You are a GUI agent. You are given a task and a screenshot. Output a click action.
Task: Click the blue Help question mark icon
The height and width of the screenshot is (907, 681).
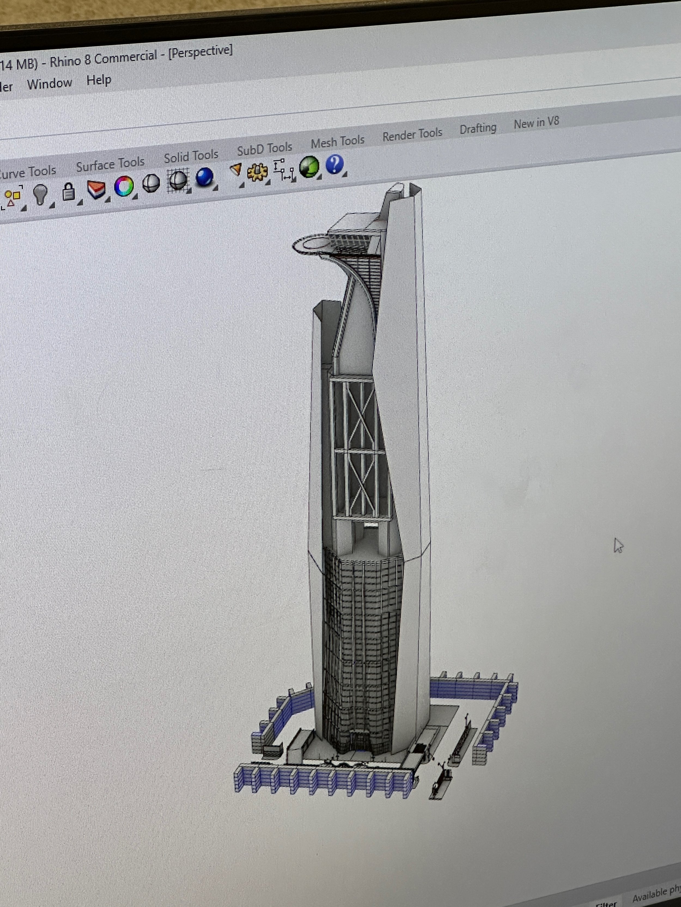coord(335,164)
